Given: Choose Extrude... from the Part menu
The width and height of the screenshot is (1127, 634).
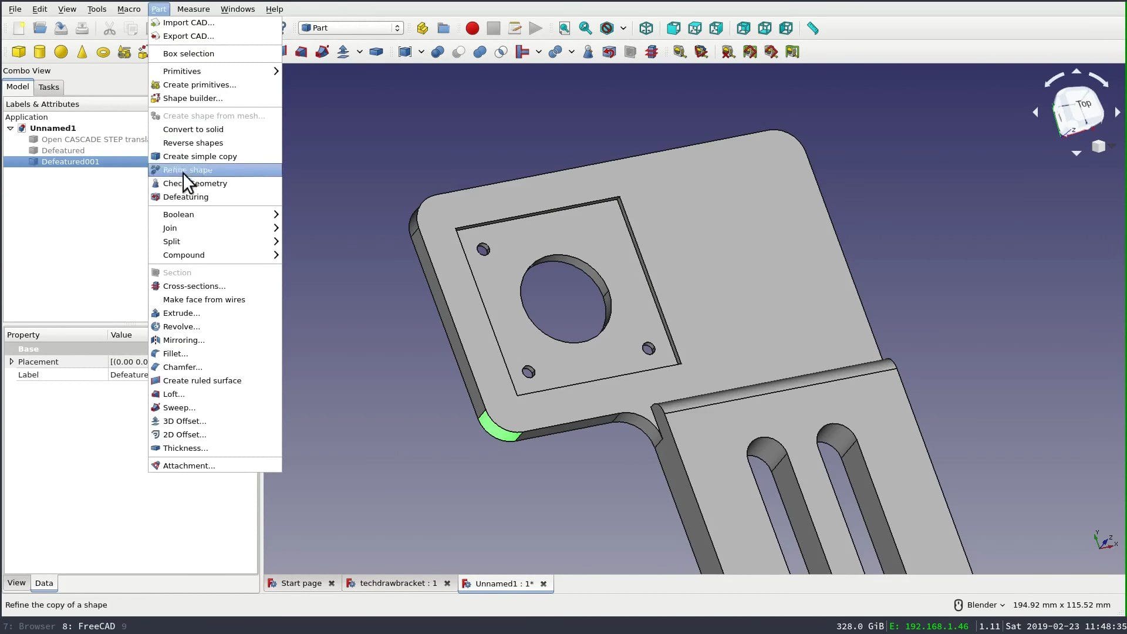Looking at the screenshot, I should click(x=215, y=313).
